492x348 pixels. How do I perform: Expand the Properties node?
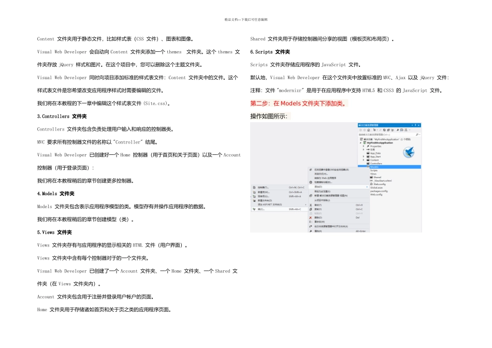coord(364,146)
